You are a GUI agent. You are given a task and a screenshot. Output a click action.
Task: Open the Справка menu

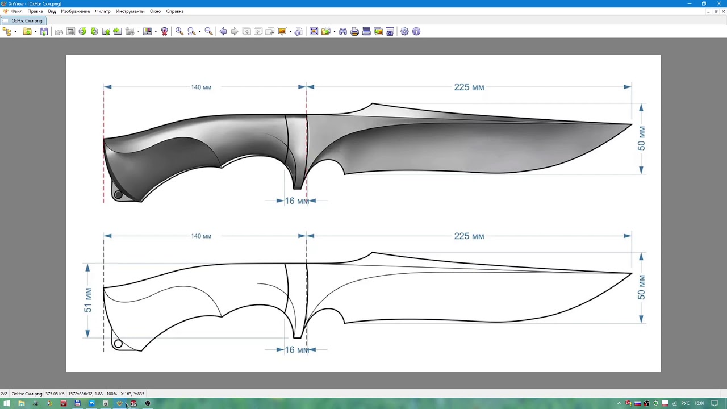coord(175,11)
